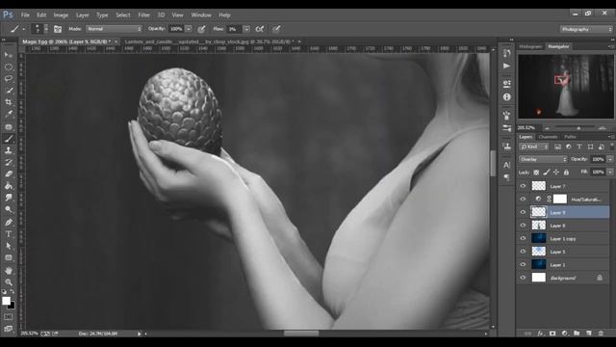
Task: Select the Clone Stamp tool
Action: [x=9, y=150]
